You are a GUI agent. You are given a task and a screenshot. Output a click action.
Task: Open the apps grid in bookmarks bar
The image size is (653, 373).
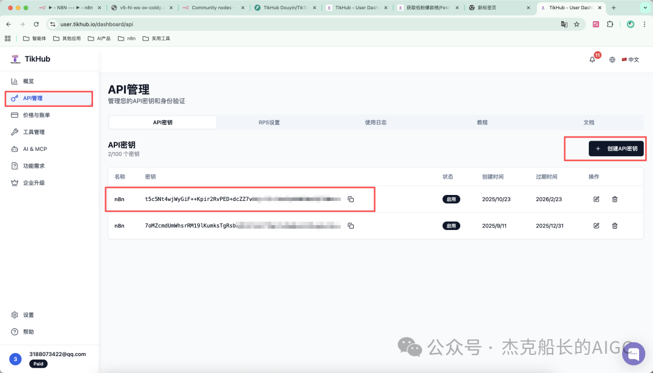7,38
